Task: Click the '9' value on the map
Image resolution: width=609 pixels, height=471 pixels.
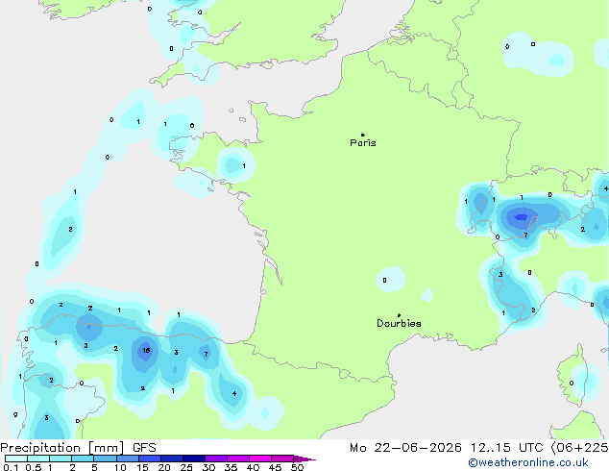Action: [x=15, y=415]
